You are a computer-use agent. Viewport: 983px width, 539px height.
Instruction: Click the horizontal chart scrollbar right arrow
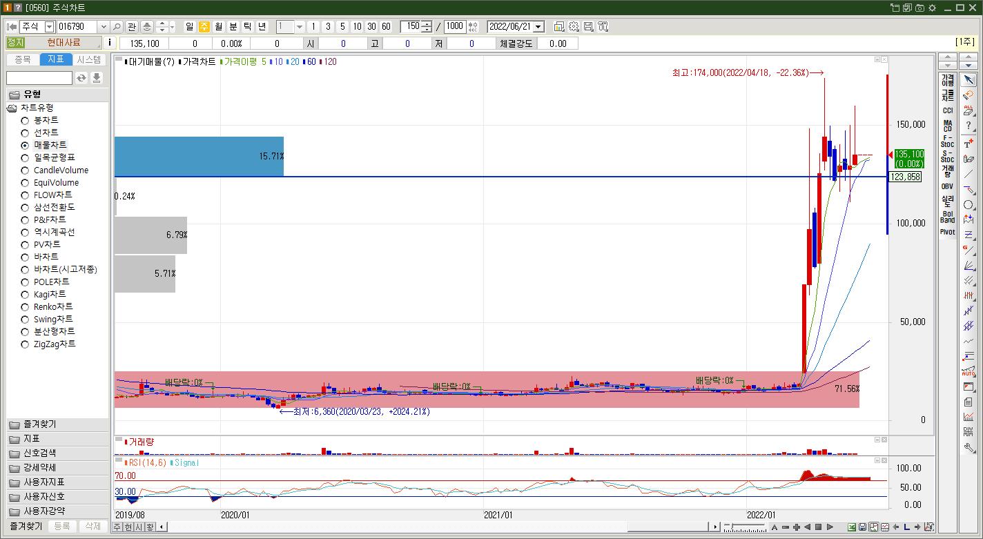click(716, 527)
